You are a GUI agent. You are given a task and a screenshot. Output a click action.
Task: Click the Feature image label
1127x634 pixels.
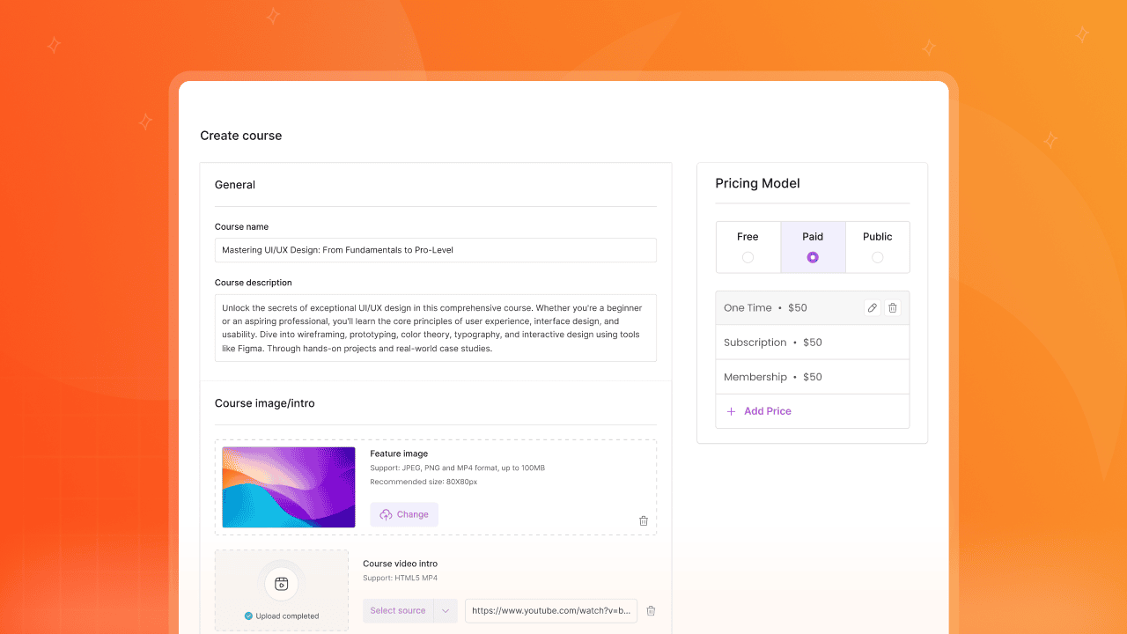399,453
